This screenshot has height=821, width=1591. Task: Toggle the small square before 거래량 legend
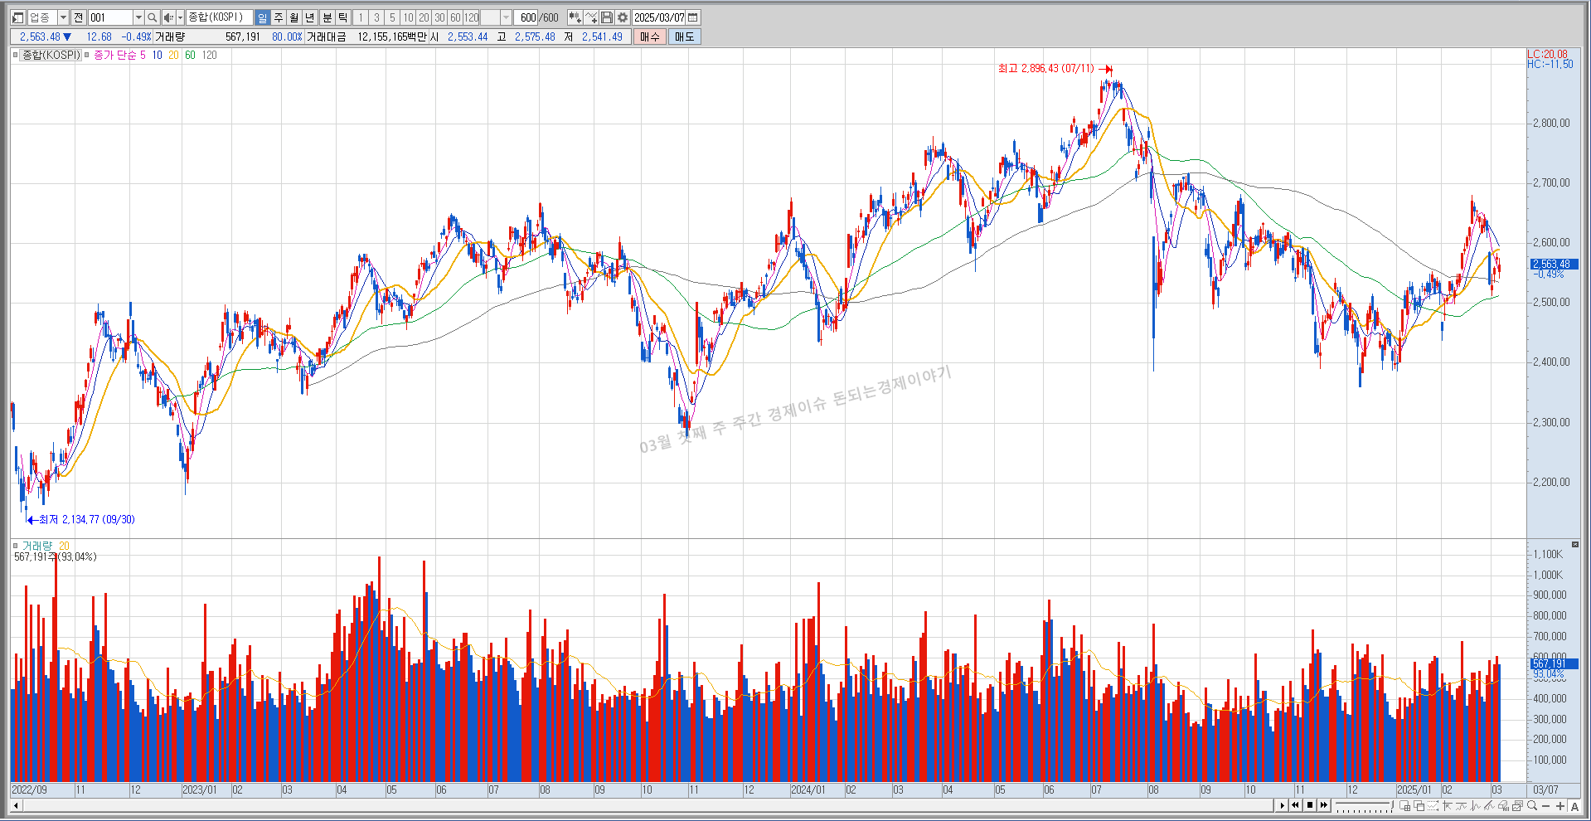coord(16,546)
